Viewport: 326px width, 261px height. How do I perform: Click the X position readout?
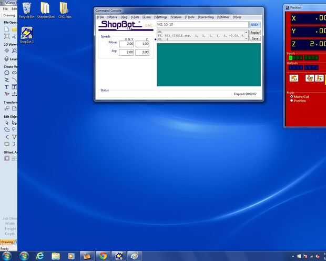308,18
